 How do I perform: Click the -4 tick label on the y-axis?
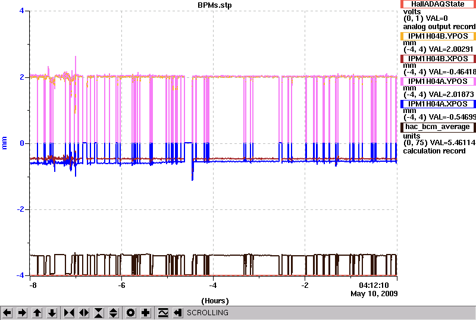(x=20, y=275)
